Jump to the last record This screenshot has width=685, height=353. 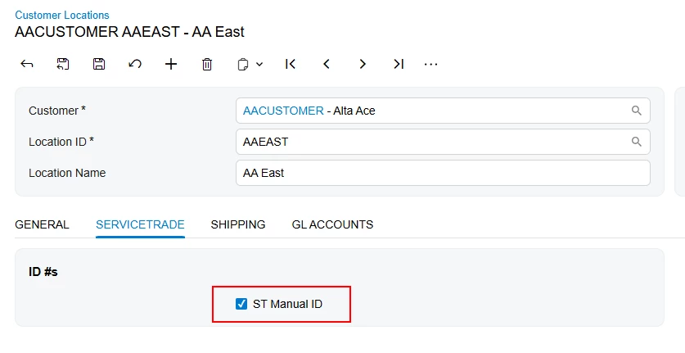(x=399, y=64)
